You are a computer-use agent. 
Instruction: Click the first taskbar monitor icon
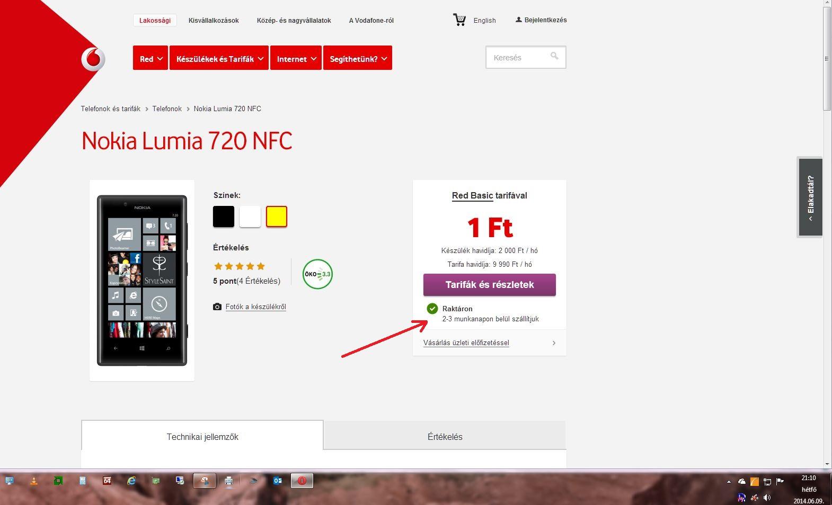10,481
